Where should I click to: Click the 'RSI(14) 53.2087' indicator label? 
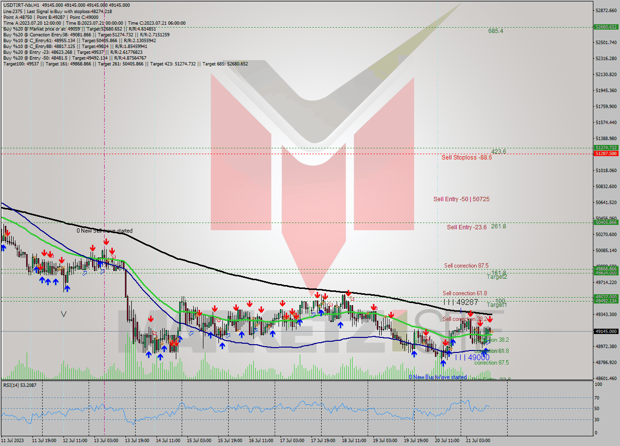pyautogui.click(x=20, y=385)
